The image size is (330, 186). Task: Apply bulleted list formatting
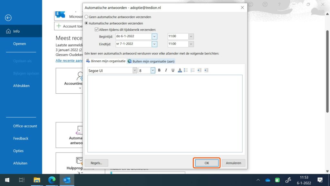pos(186,70)
